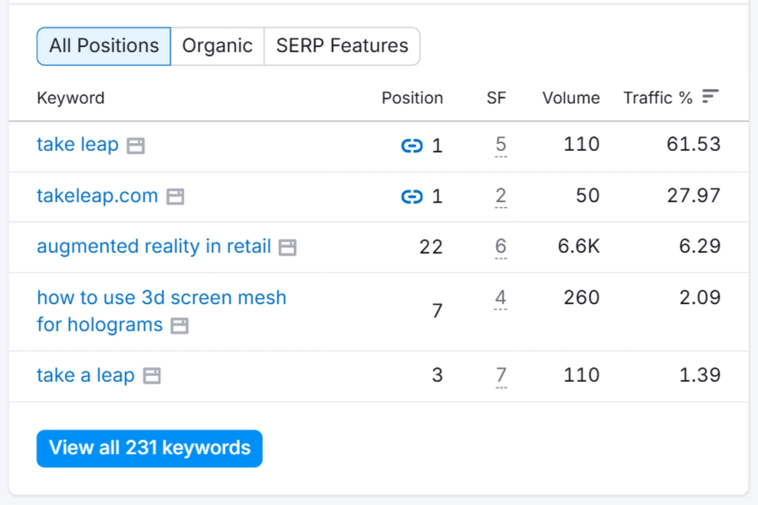
Task: Open SERP snapshot icon beside take leap
Action: point(135,145)
